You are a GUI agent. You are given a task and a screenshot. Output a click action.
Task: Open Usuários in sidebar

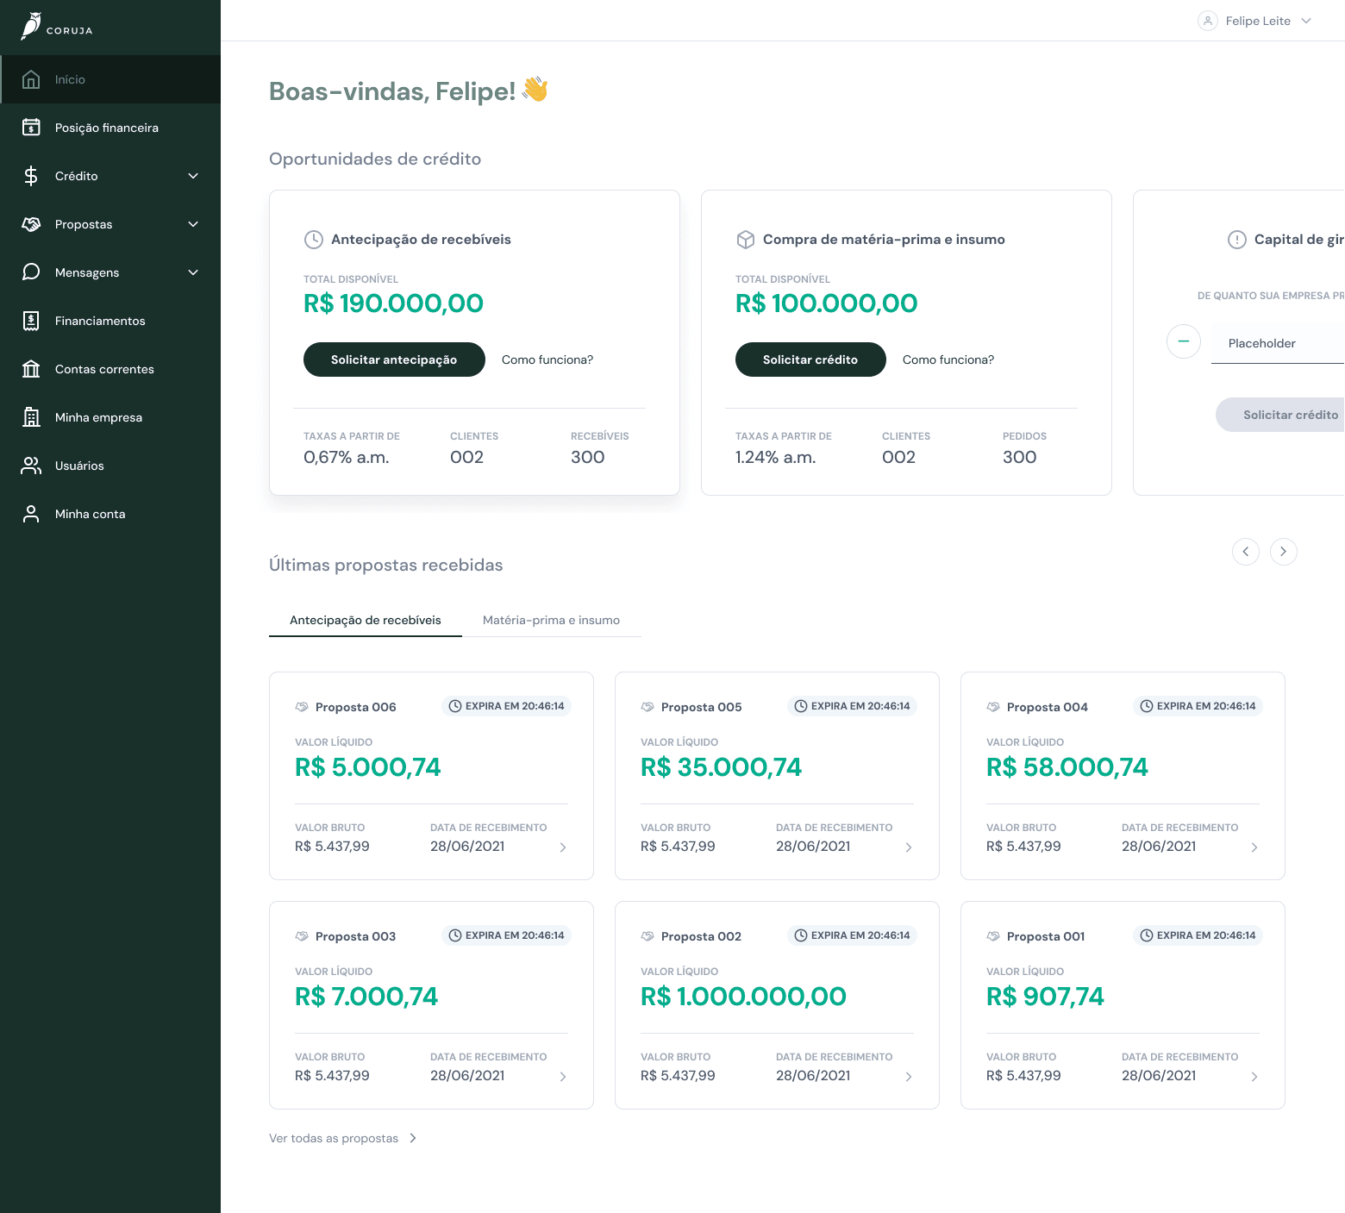(x=110, y=466)
